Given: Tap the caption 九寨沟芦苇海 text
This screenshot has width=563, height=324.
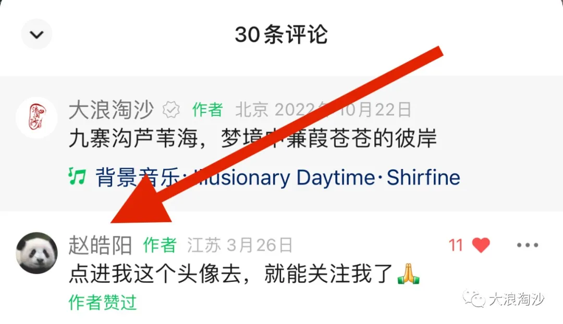Looking at the screenshot, I should [133, 138].
